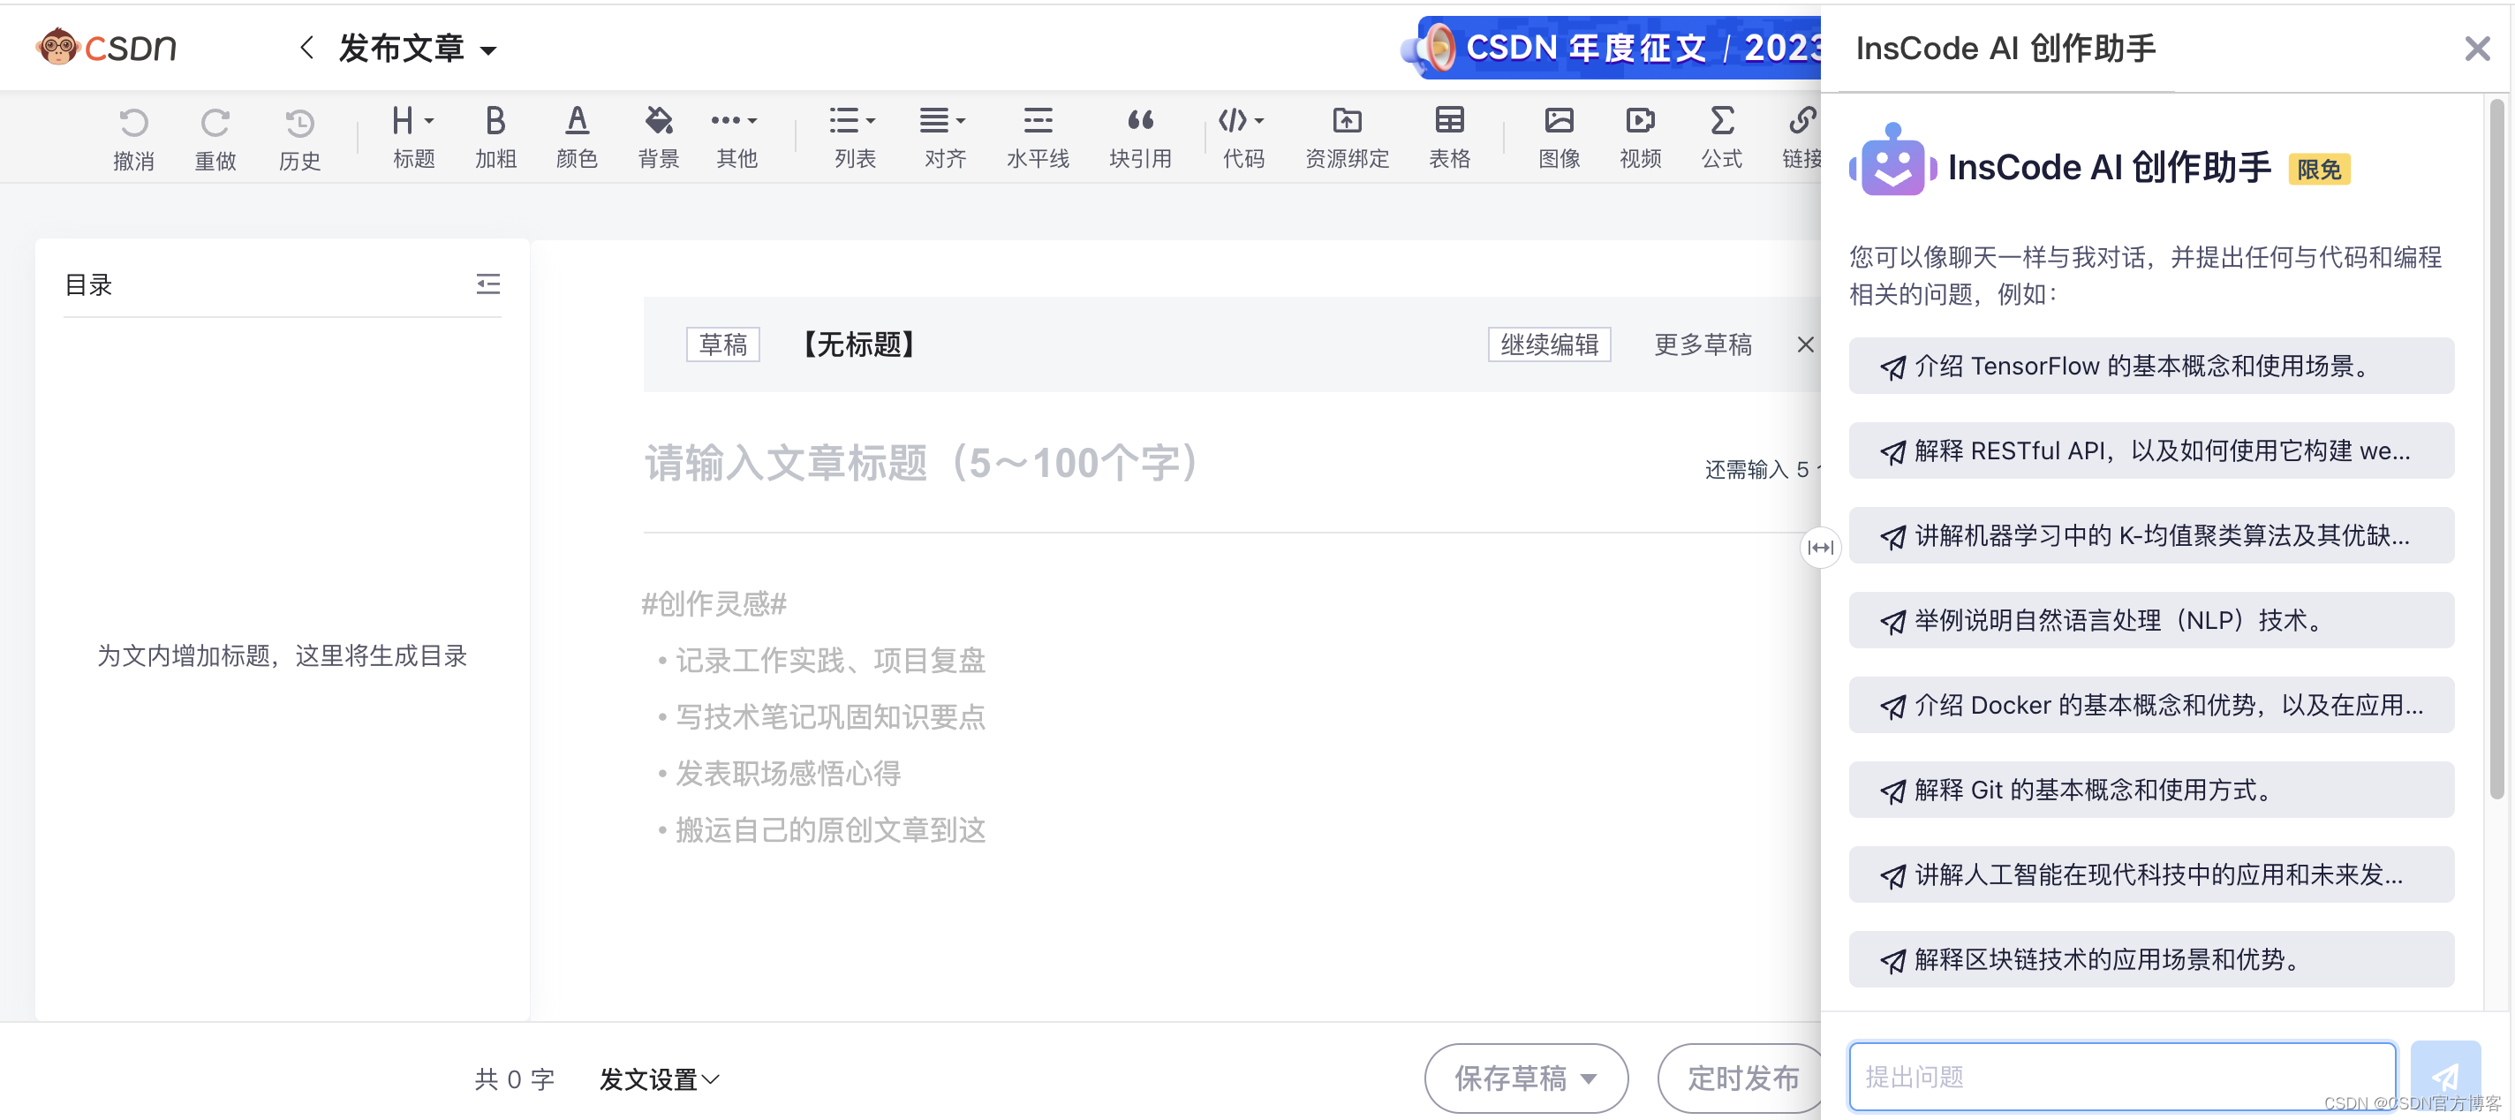
Task: Dismiss the draft notice bar
Action: [x=1805, y=344]
